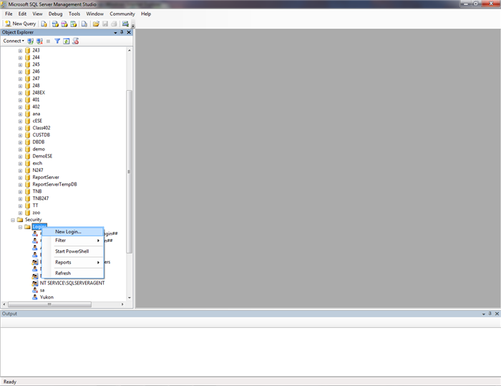The width and height of the screenshot is (501, 386).
Task: Select the ReportServerTempDB tree item
Action: pos(54,184)
